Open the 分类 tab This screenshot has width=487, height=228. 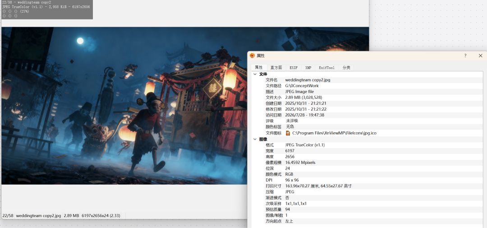(346, 68)
